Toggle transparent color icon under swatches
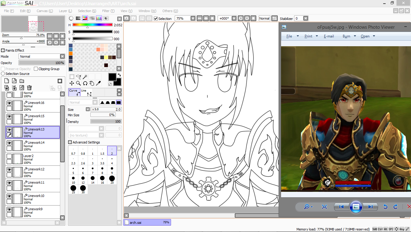This screenshot has height=232, width=411. (x=110, y=84)
